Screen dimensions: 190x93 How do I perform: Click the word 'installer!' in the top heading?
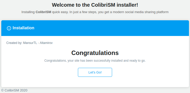tap(129, 5)
